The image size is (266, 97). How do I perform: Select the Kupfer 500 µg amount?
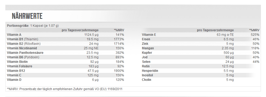click(x=228, y=53)
